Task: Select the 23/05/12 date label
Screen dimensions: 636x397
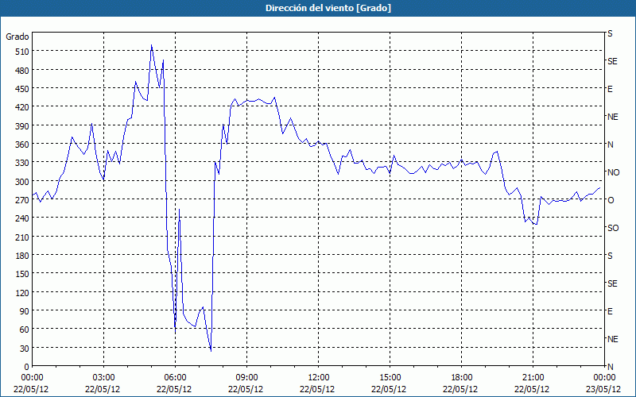Action: (603, 389)
